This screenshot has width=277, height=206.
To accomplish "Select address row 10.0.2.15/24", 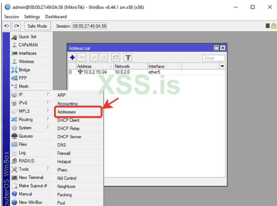I will pos(147,72).
